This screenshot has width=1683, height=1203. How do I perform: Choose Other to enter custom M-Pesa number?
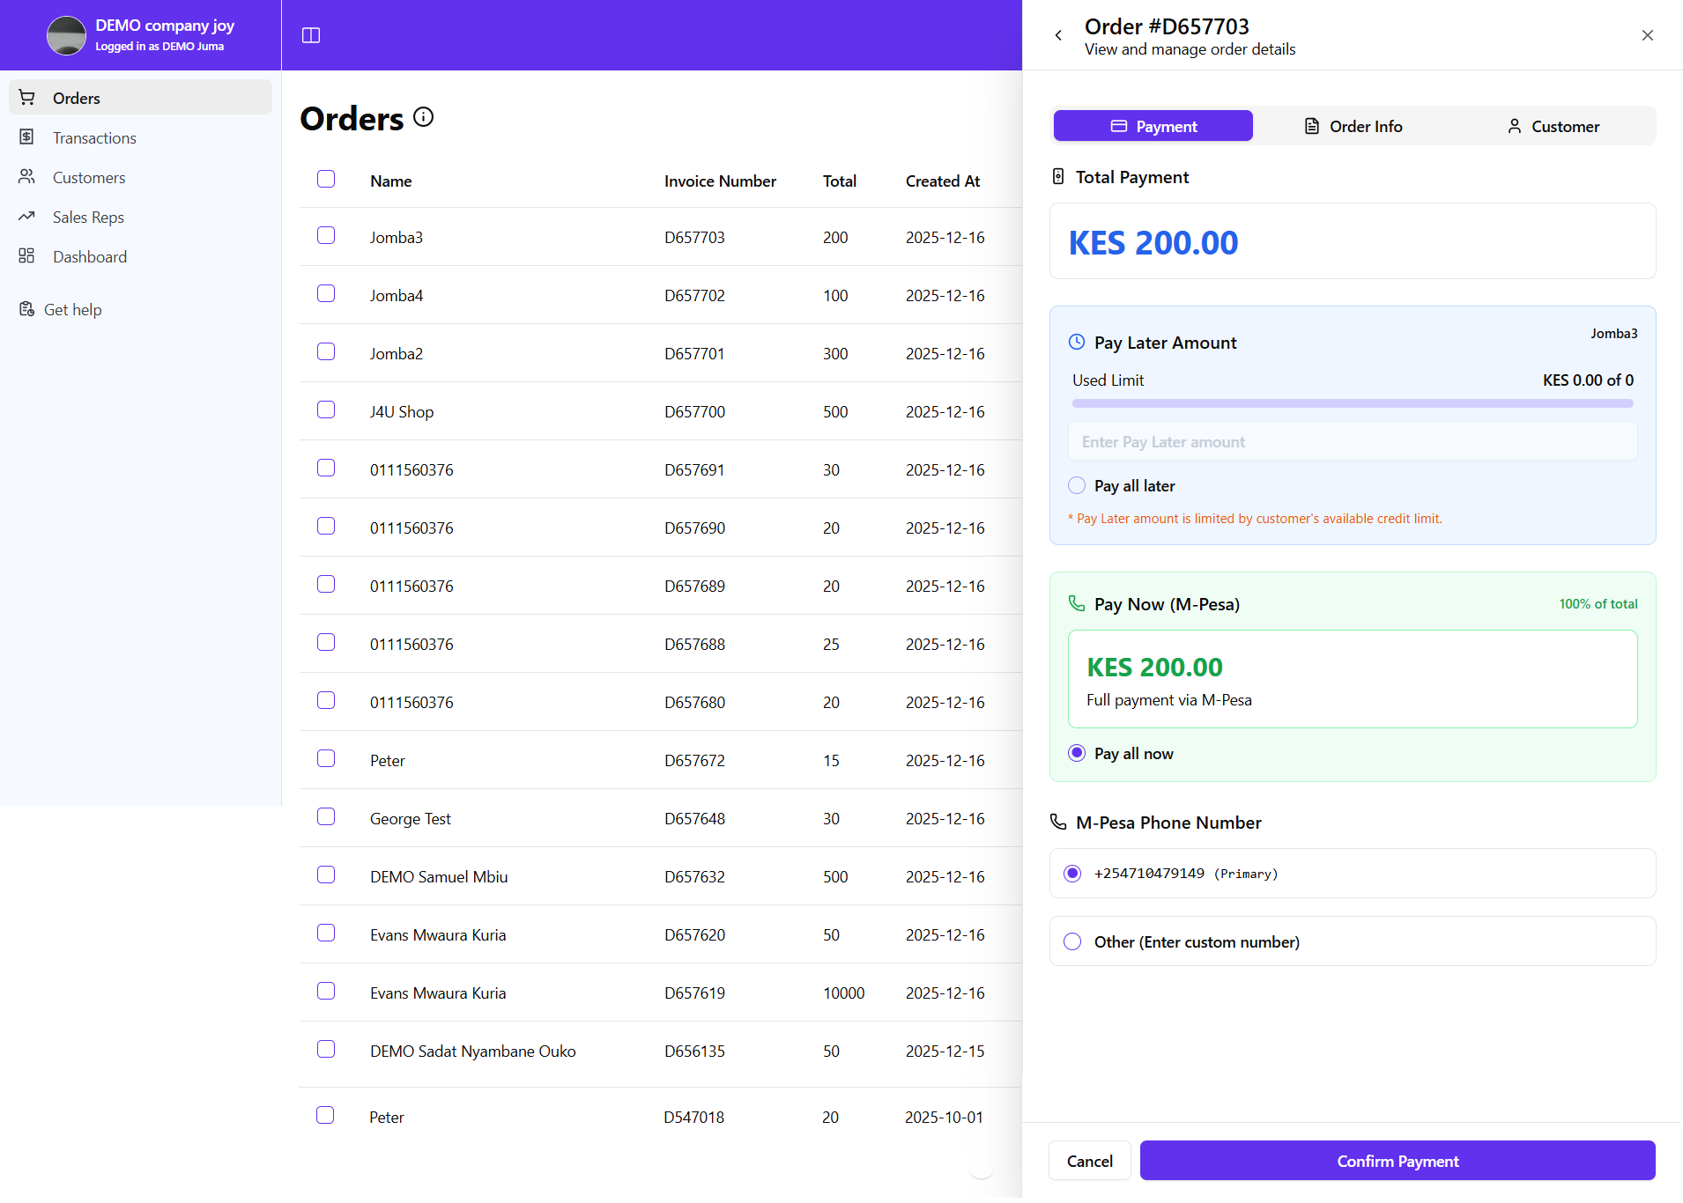pos(1071,941)
